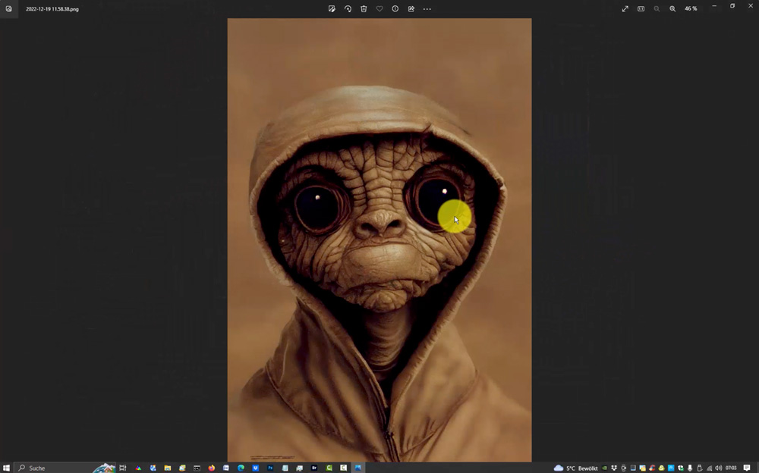The width and height of the screenshot is (759, 473).
Task: Restore down the Photos window
Action: point(732,6)
